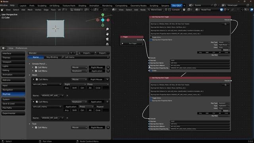Click search icon in top Keymap Item node
Image resolution: width=254 pixels, height=143 pixels.
point(225,24)
